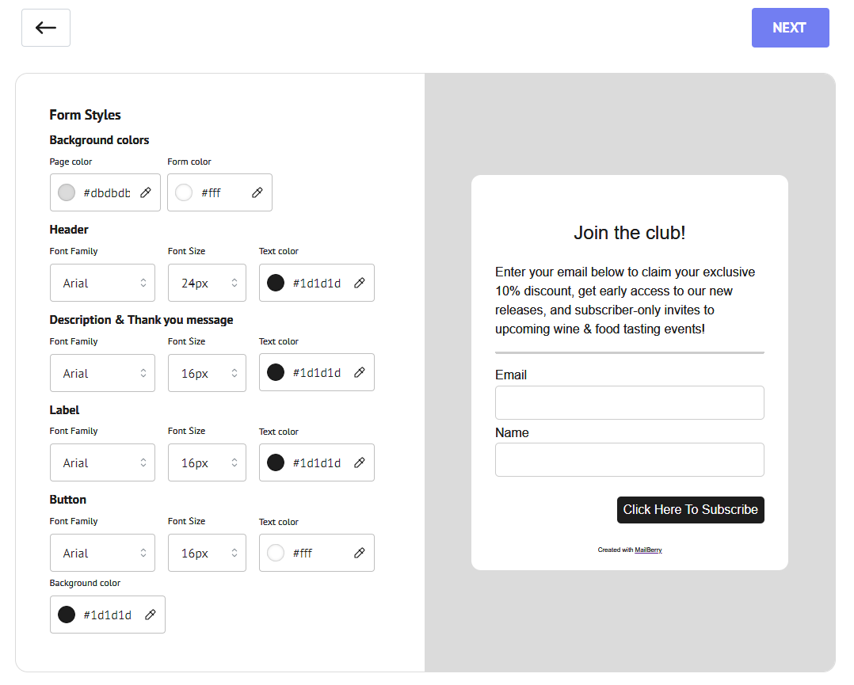
Task: Edit the Header text color with its pencil icon
Action: pos(360,283)
